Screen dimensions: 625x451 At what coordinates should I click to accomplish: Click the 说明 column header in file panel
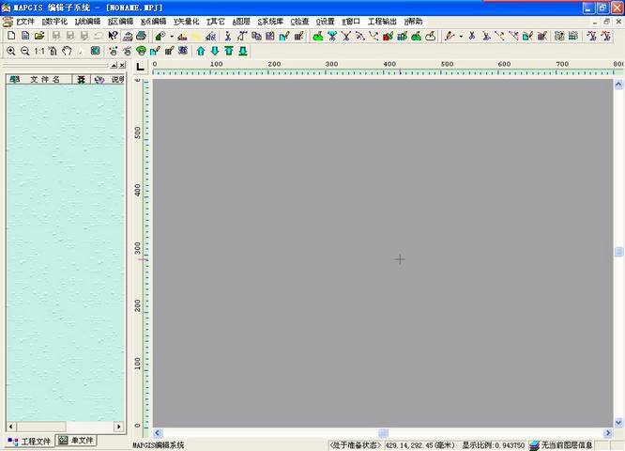(117, 80)
